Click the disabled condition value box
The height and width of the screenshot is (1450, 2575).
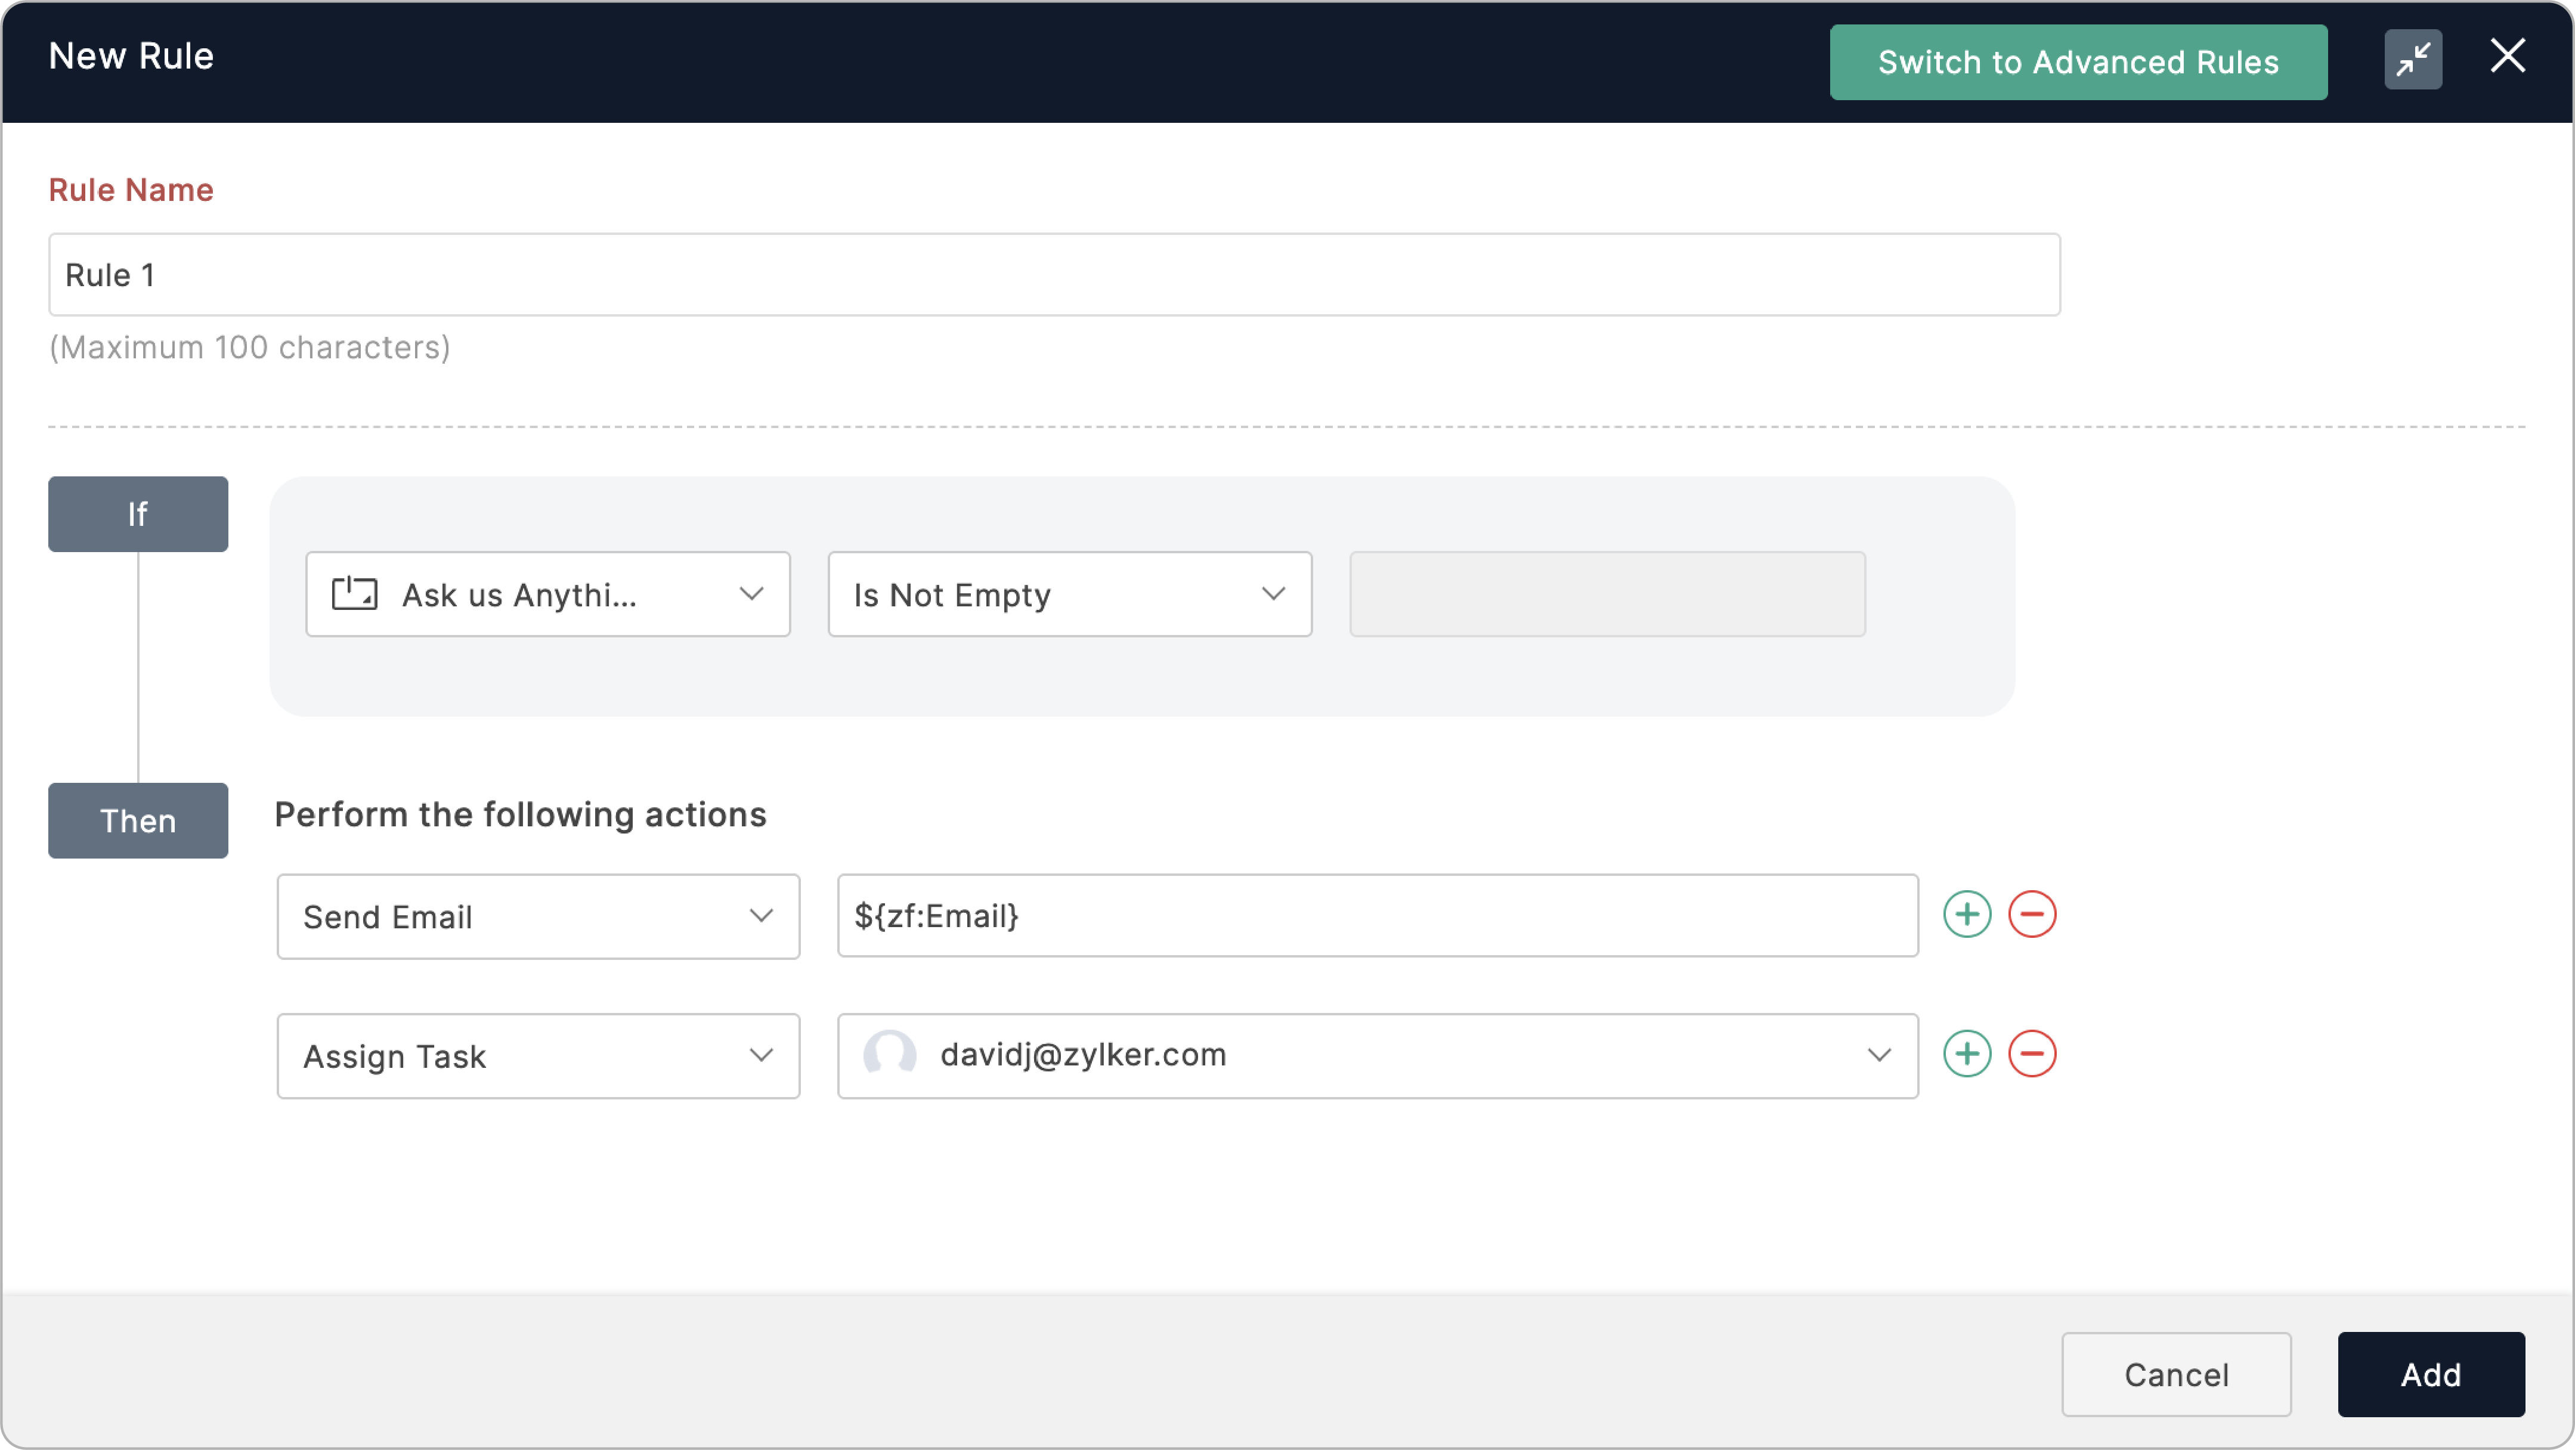[1607, 594]
